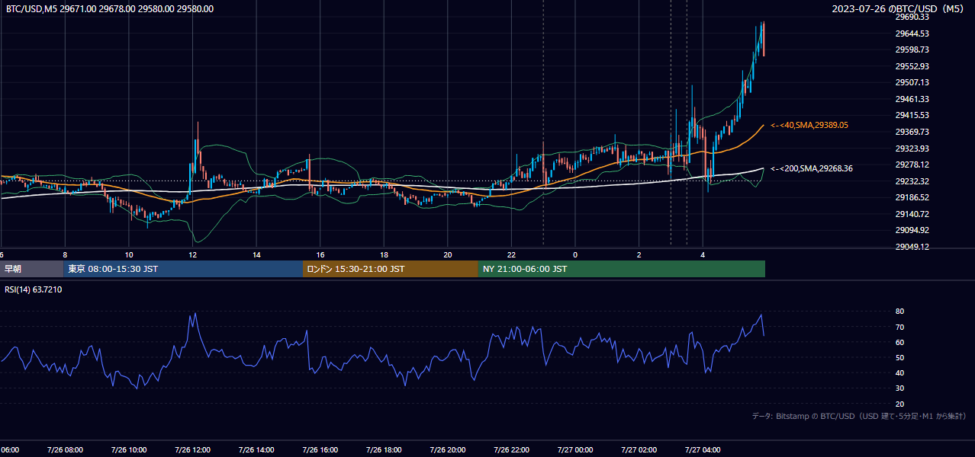The width and height of the screenshot is (975, 457).
Task: Click the price axis value 29369.73
Action: tap(912, 132)
